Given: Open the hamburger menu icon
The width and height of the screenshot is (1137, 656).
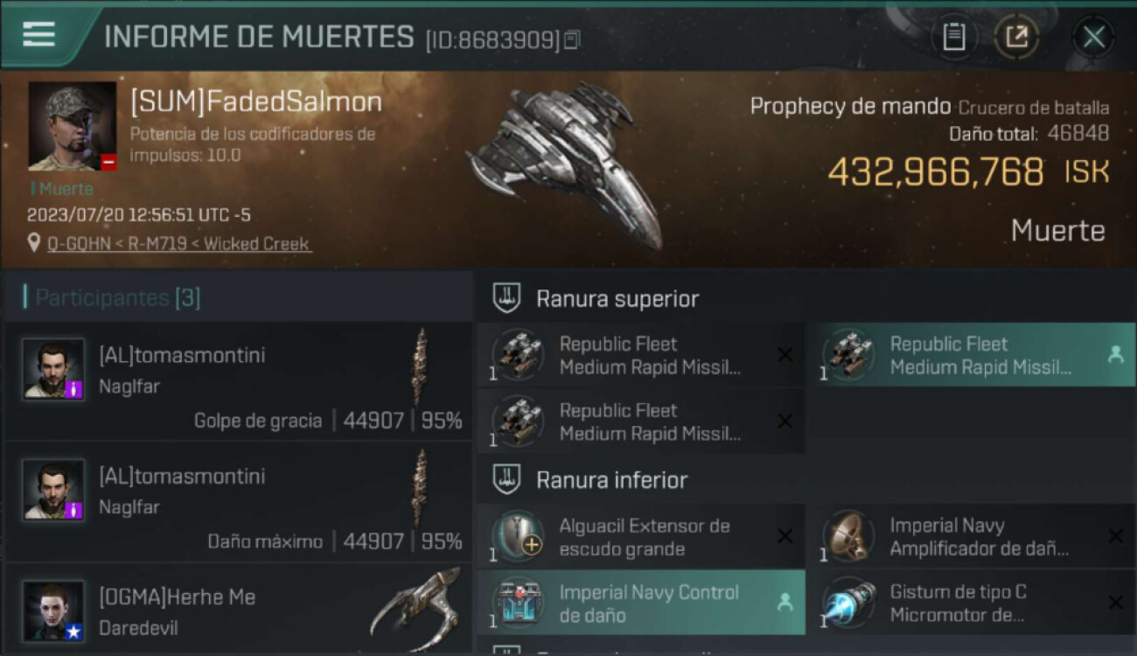Looking at the screenshot, I should 38,35.
